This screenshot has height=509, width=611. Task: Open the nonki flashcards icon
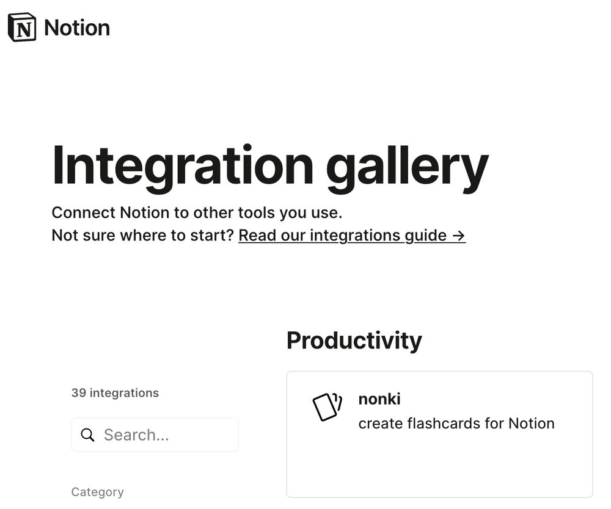(x=327, y=407)
